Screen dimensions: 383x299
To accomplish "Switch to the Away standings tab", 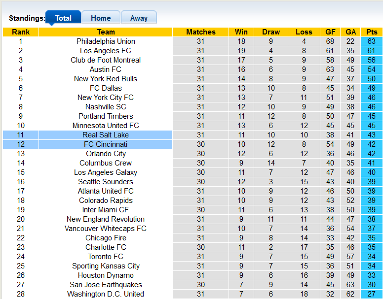I will click(x=139, y=18).
